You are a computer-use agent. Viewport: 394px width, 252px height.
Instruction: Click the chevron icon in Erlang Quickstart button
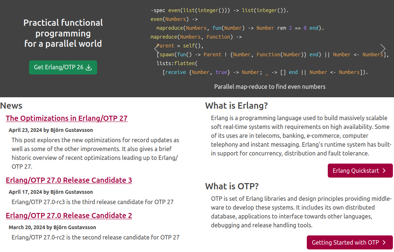[384, 171]
